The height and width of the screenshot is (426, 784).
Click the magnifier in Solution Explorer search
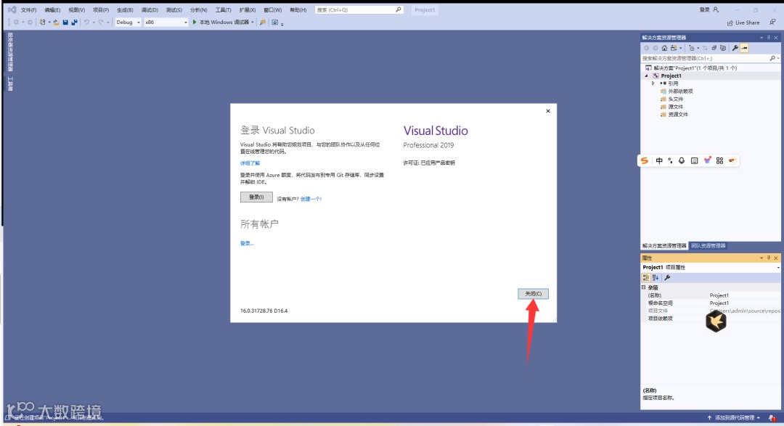(772, 59)
